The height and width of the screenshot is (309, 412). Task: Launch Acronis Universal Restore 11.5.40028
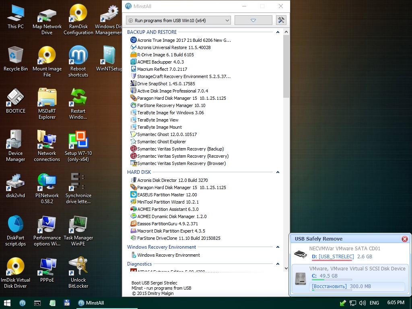(x=171, y=47)
